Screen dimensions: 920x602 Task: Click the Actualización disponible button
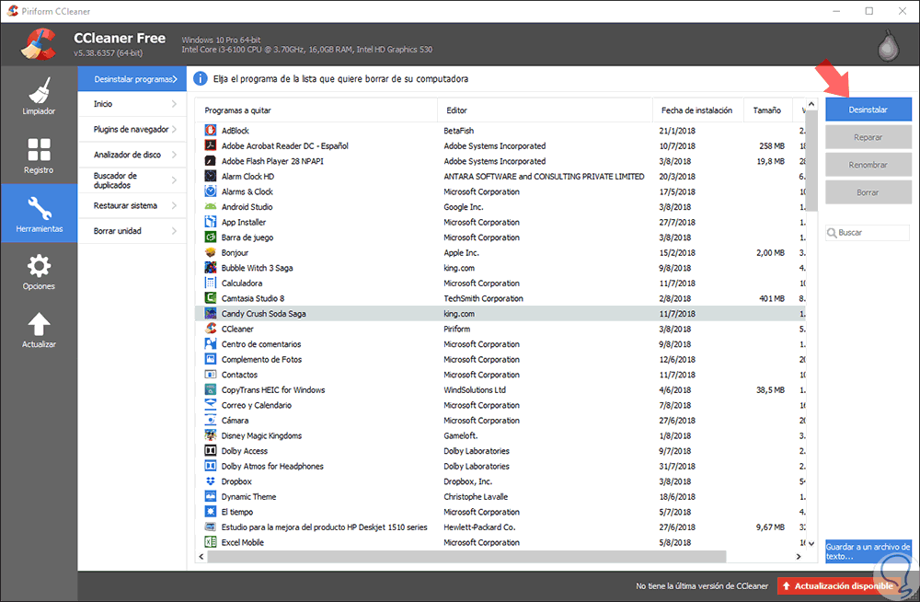point(835,585)
